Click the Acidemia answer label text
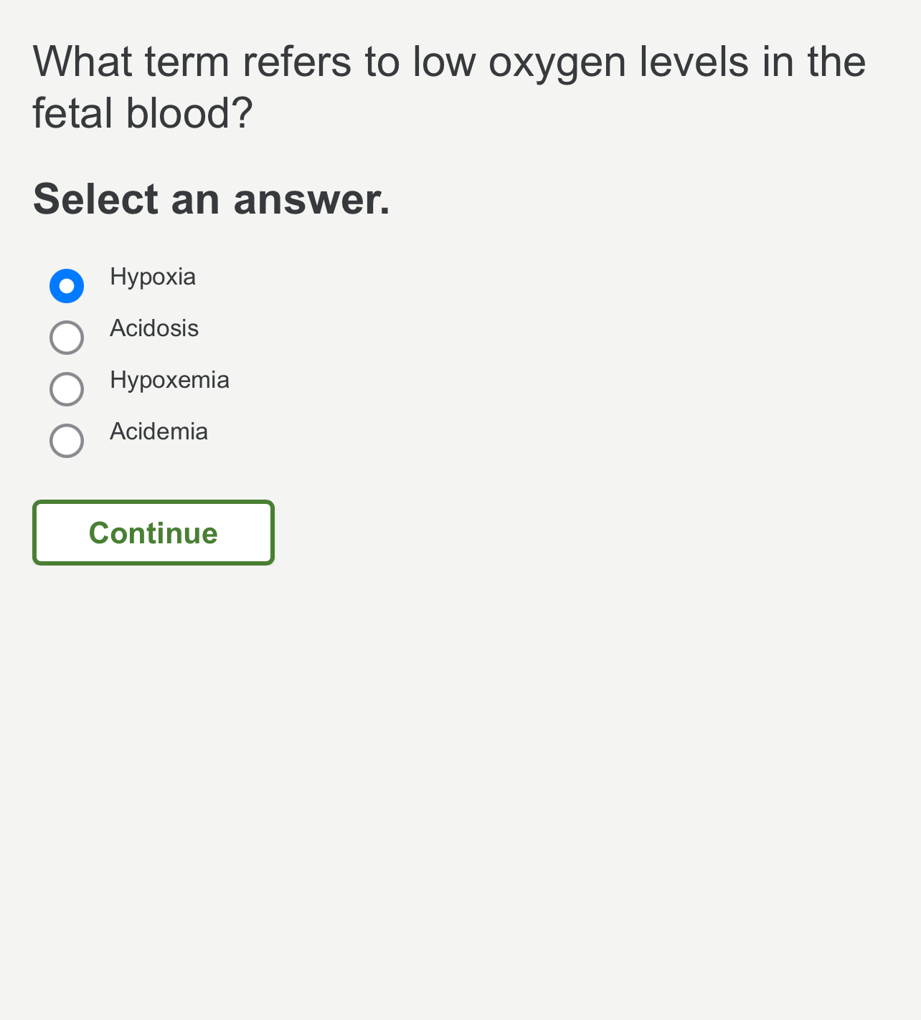Viewport: 921px width, 1020px height. tap(159, 432)
